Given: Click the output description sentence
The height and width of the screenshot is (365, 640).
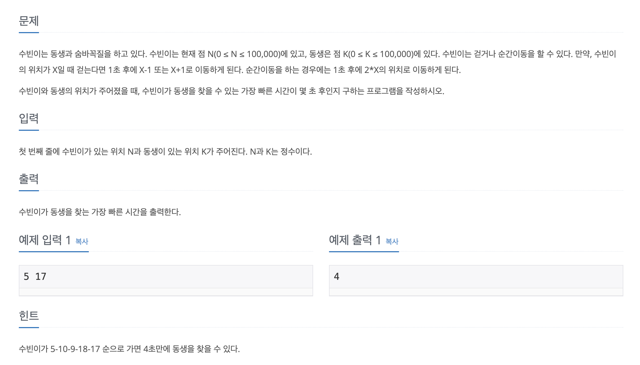Looking at the screenshot, I should [100, 212].
